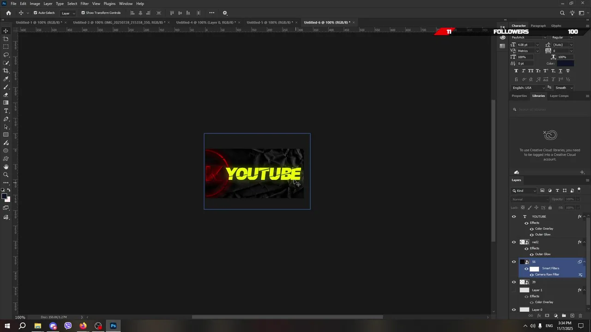Open the options bar gear settings
The width and height of the screenshot is (591, 332).
click(x=225, y=13)
